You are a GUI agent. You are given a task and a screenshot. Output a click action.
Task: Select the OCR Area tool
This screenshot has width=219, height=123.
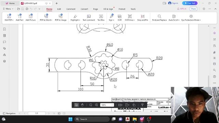[130, 17]
